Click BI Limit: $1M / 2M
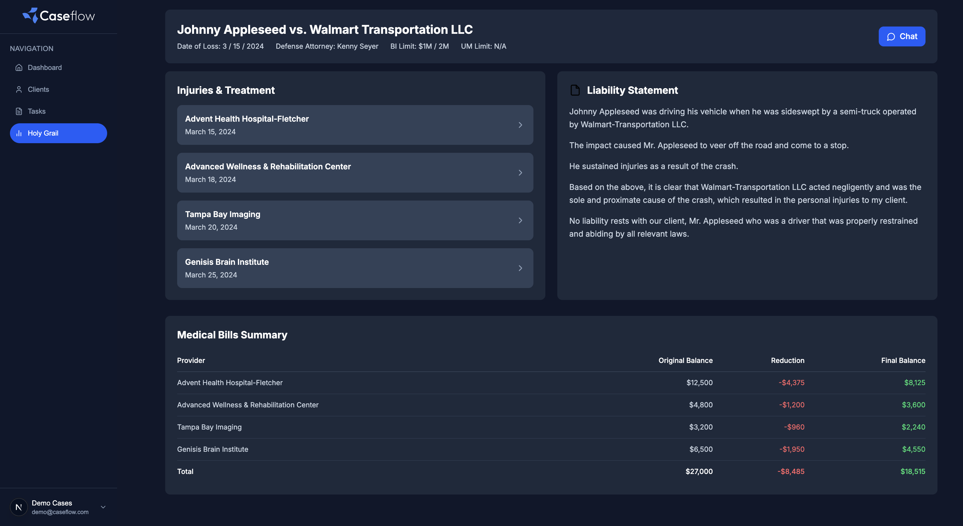 [419, 46]
